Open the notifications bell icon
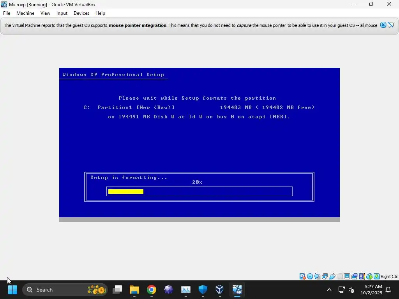The width and height of the screenshot is (399, 299). (388, 290)
